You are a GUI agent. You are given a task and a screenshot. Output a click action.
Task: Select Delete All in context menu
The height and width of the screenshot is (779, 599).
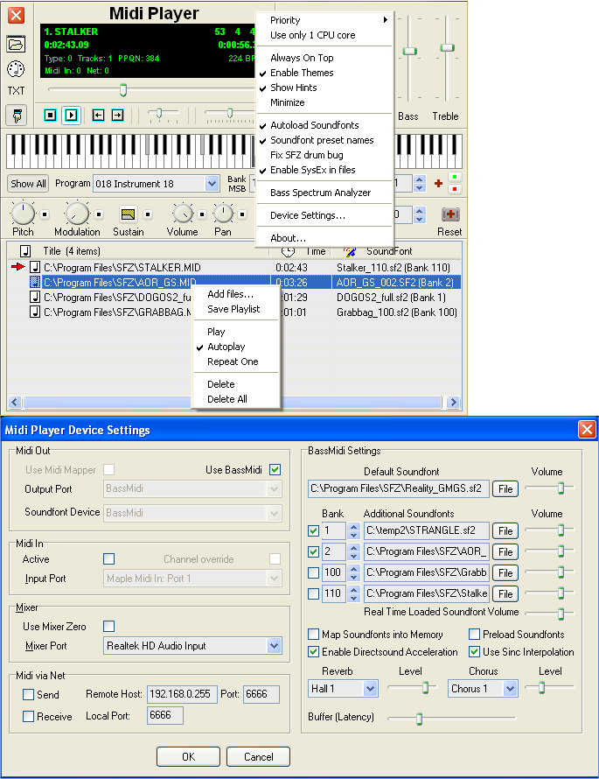[x=236, y=399]
